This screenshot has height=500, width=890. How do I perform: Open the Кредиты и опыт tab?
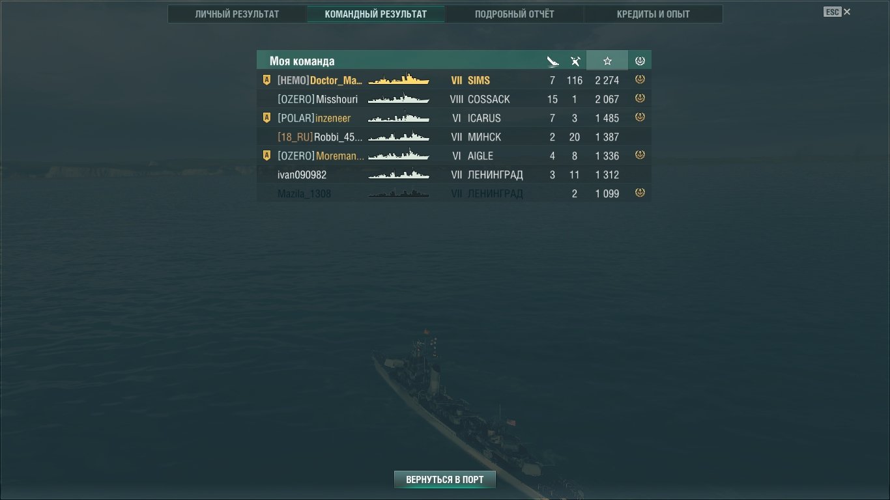[653, 14]
